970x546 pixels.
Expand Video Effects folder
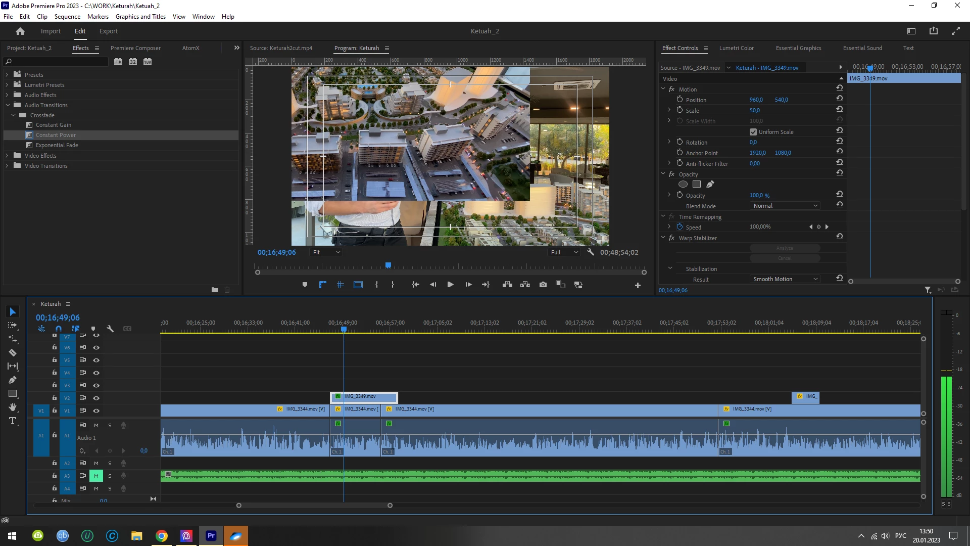pyautogui.click(x=7, y=156)
